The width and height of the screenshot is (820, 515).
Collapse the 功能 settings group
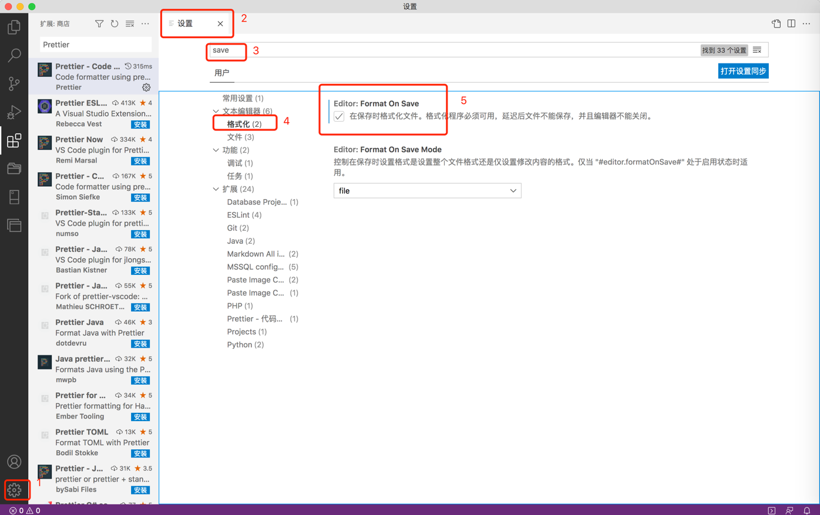point(216,150)
